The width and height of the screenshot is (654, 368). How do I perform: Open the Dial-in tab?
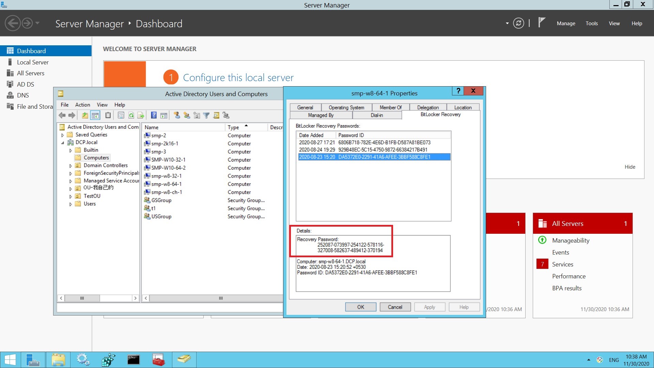click(x=377, y=115)
